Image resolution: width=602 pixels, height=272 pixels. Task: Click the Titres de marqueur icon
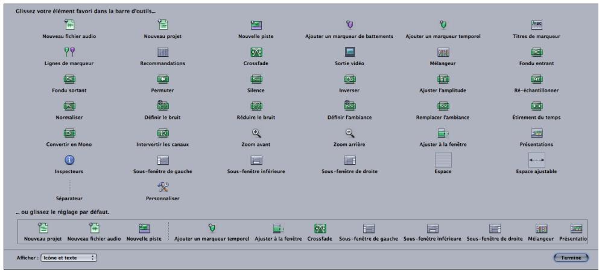pos(536,25)
